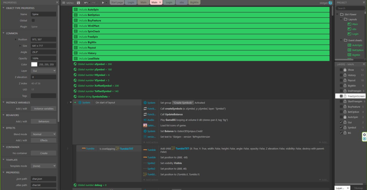367x190 pixels.
Task: Collapse the COMMON properties section
Action: coord(3,33)
